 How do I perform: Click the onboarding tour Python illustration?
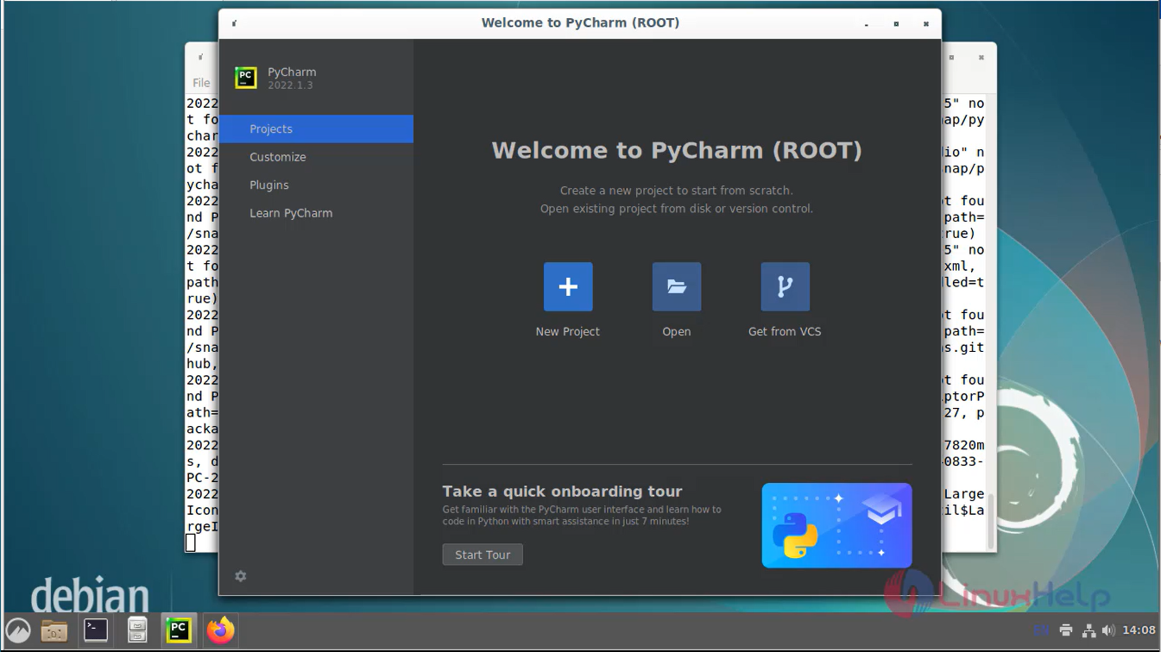coord(836,525)
